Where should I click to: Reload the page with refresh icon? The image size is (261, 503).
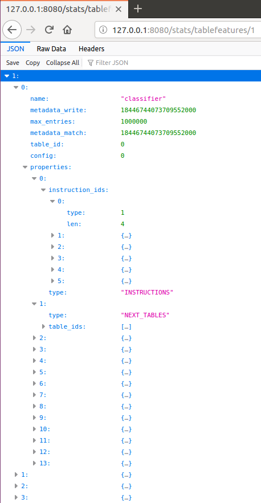[49, 30]
